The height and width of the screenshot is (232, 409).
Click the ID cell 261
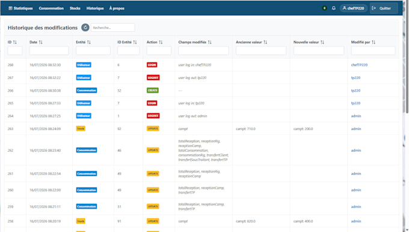point(10,174)
